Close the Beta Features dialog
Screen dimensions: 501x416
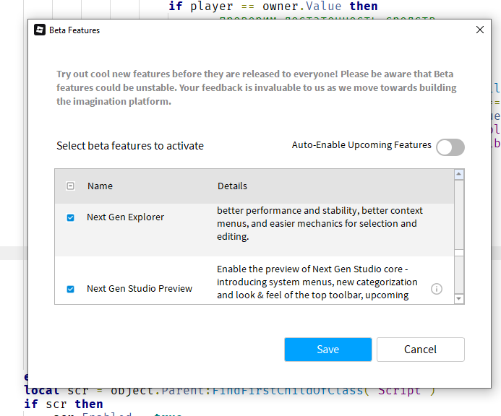click(479, 30)
